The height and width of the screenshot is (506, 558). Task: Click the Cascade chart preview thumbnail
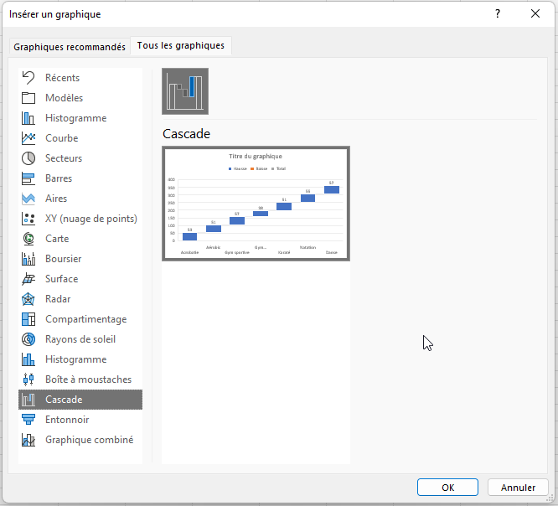tap(256, 204)
